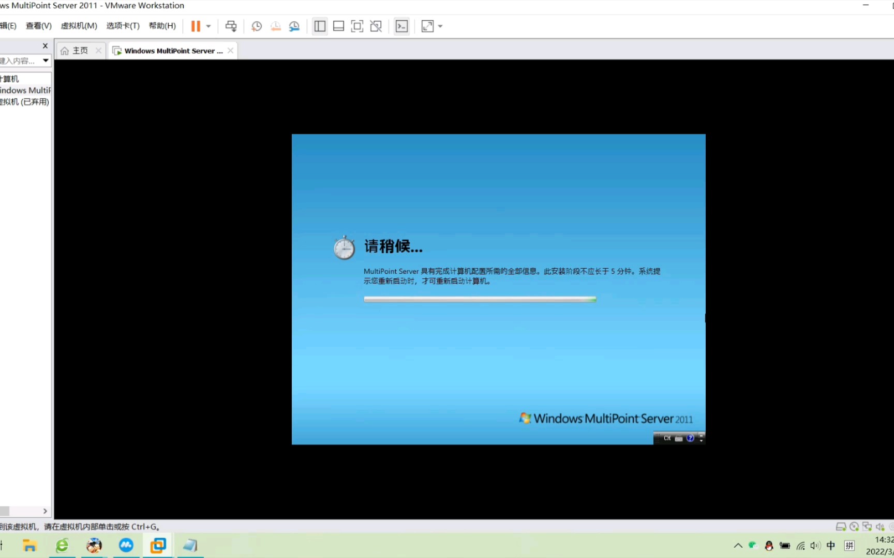Close the 主页 tab
Image resolution: width=894 pixels, height=558 pixels.
tap(98, 51)
